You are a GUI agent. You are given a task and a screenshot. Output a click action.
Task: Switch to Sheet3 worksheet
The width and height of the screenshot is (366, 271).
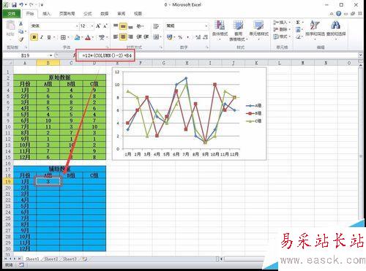[x=70, y=259]
